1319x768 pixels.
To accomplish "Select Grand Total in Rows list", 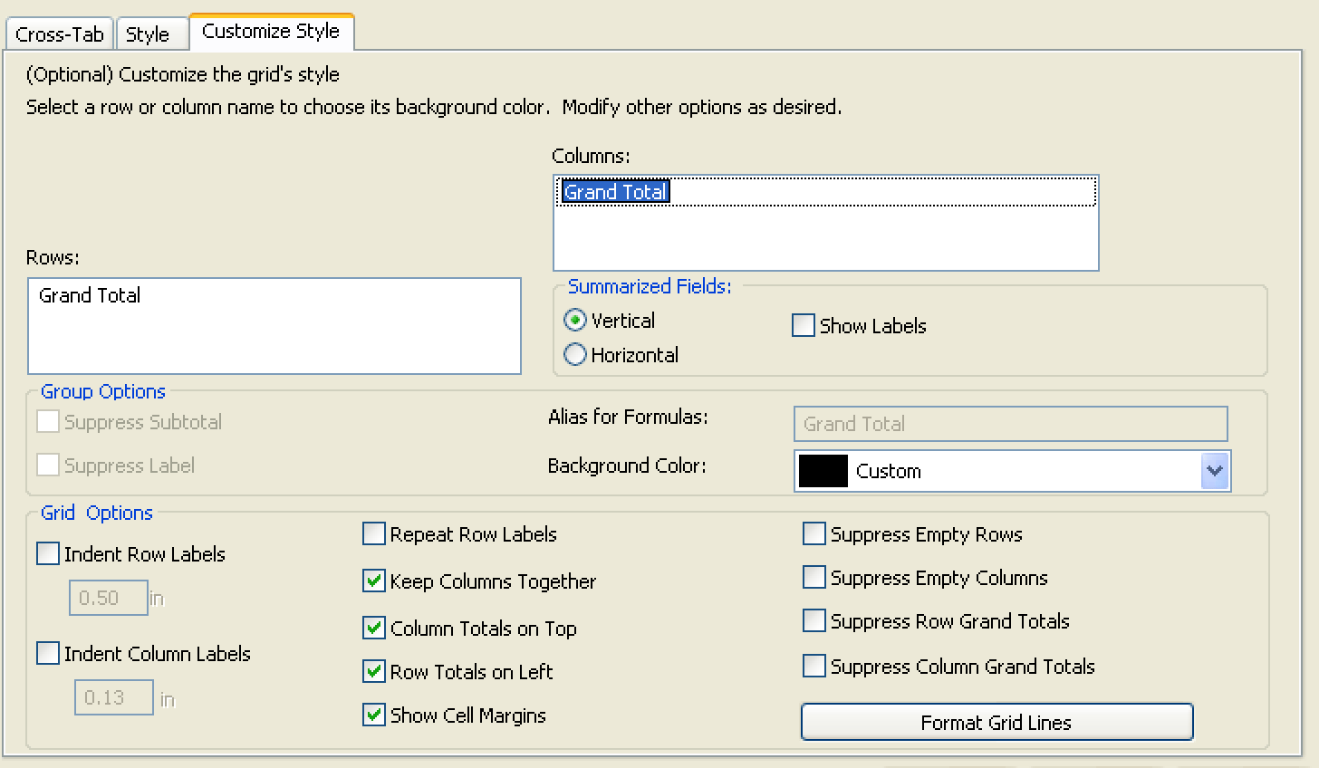I will click(90, 295).
